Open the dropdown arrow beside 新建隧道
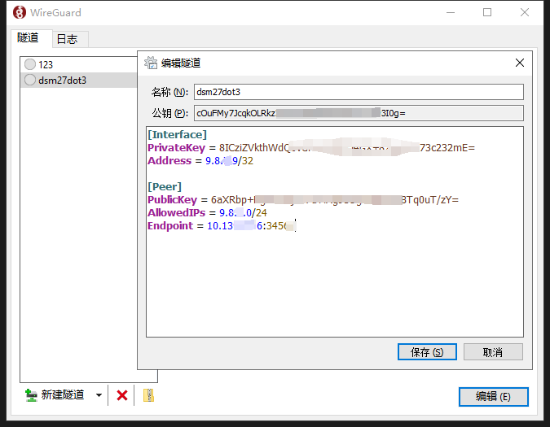550x427 pixels. 99,395
